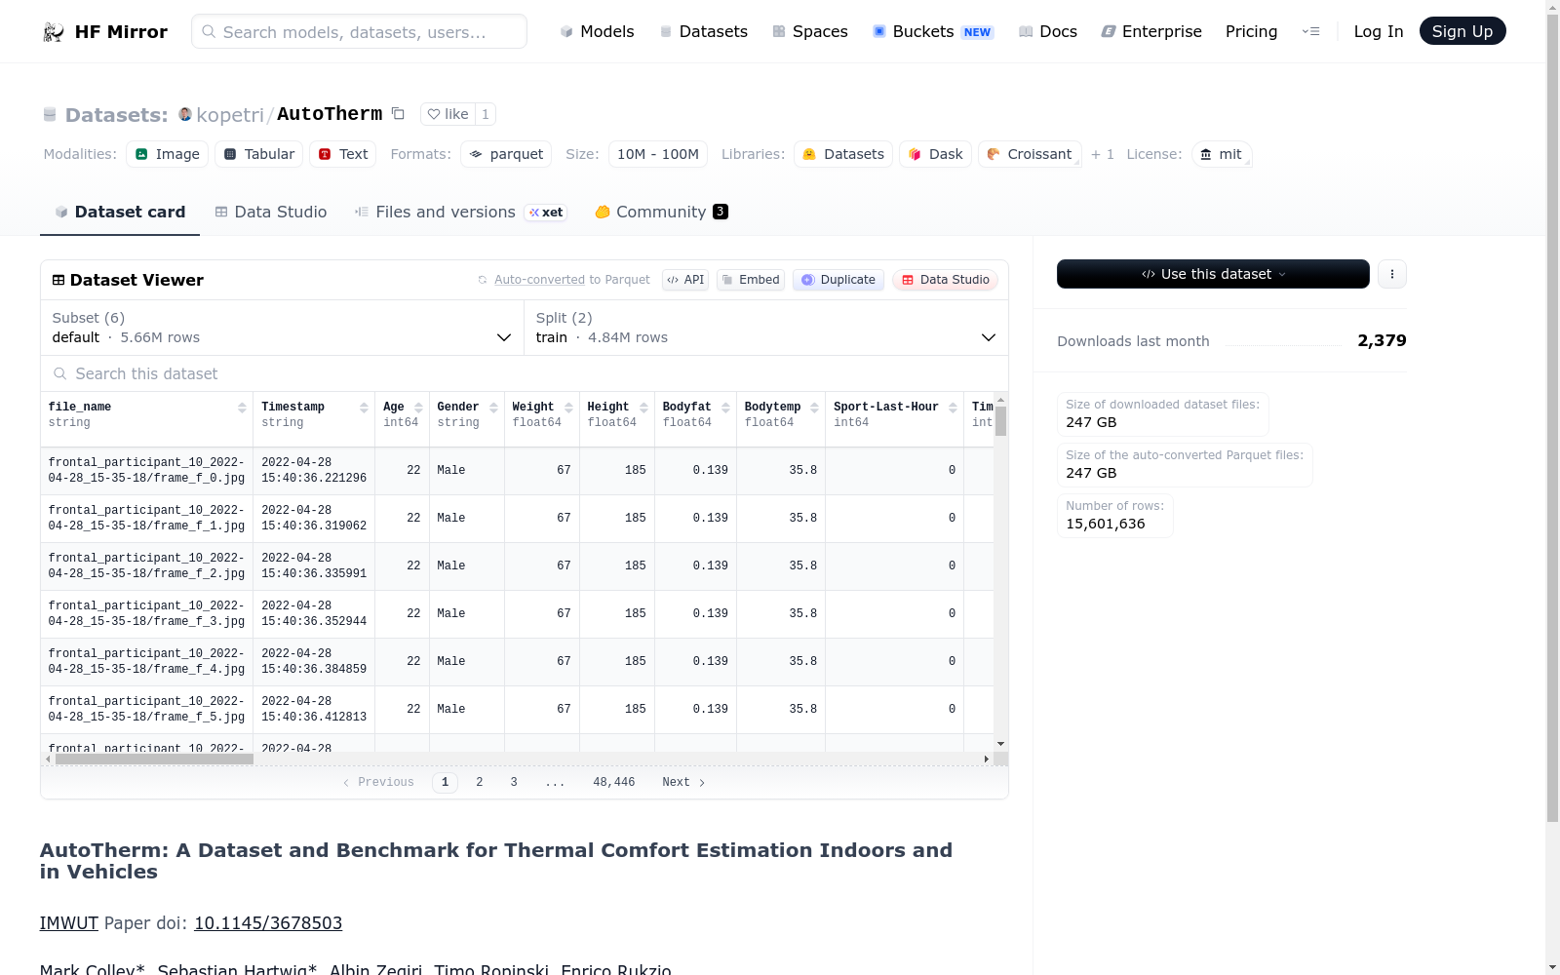Open the Files and versions tab

(460, 212)
